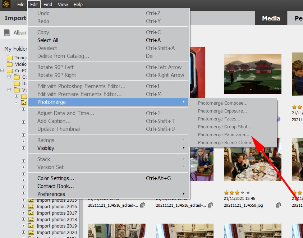
Task: Open the Help menu
Action: (x=78, y=4)
